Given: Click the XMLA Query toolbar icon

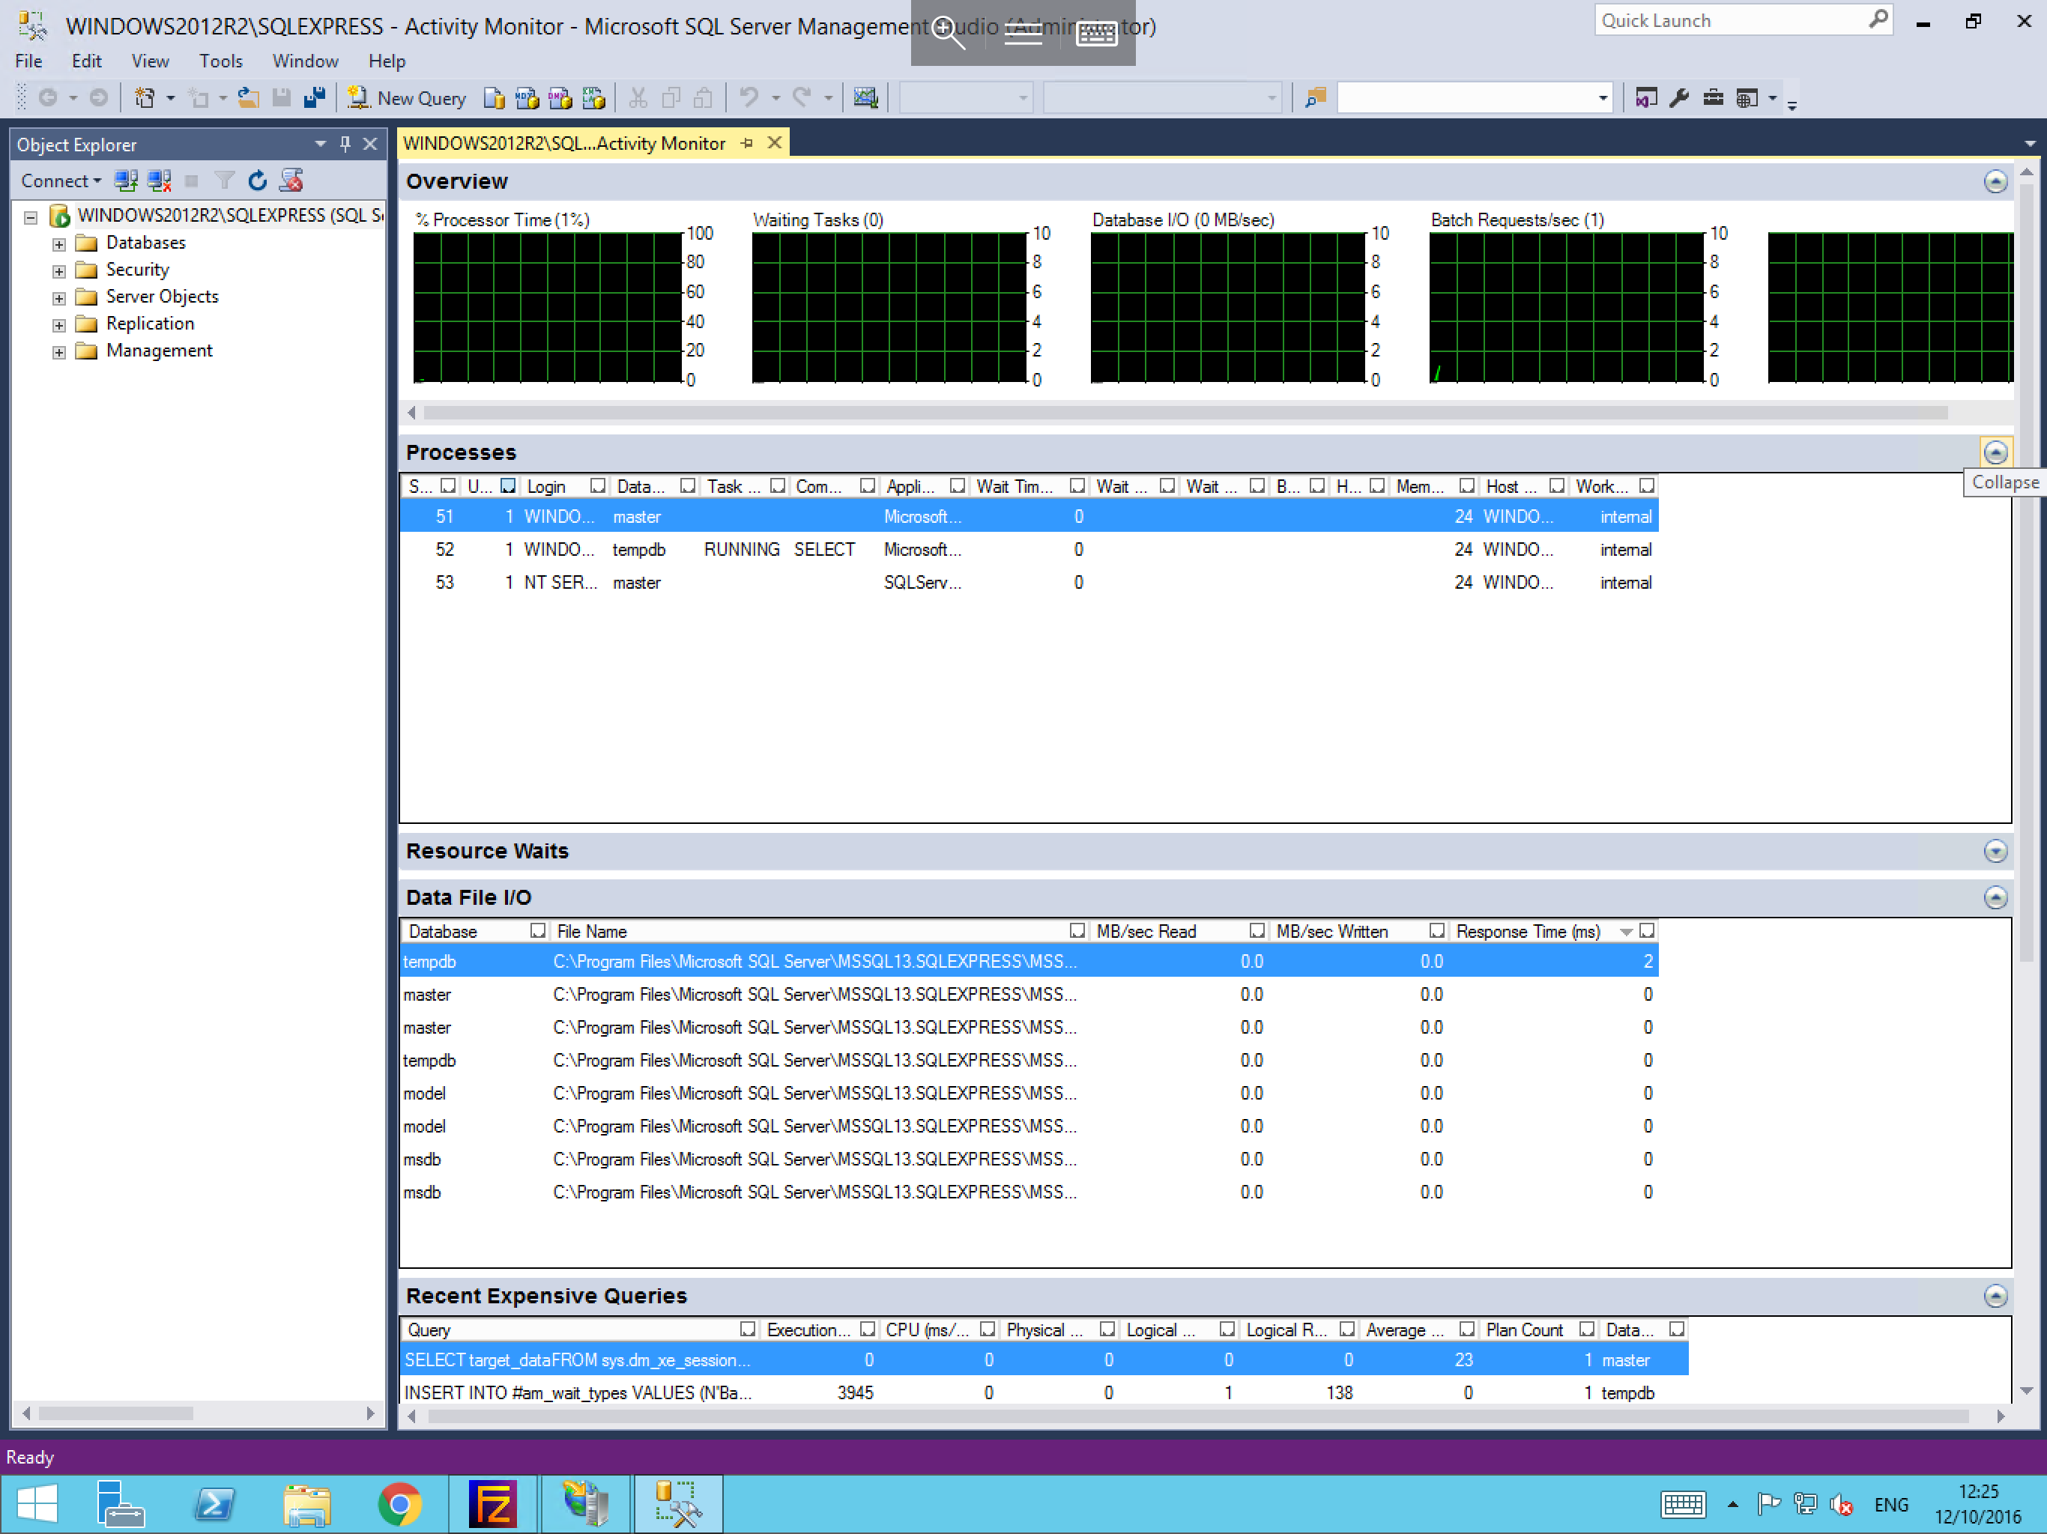Looking at the screenshot, I should 594,98.
